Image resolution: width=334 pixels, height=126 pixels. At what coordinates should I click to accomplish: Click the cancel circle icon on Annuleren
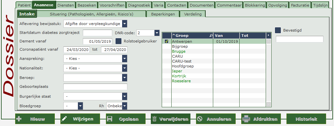(200, 119)
